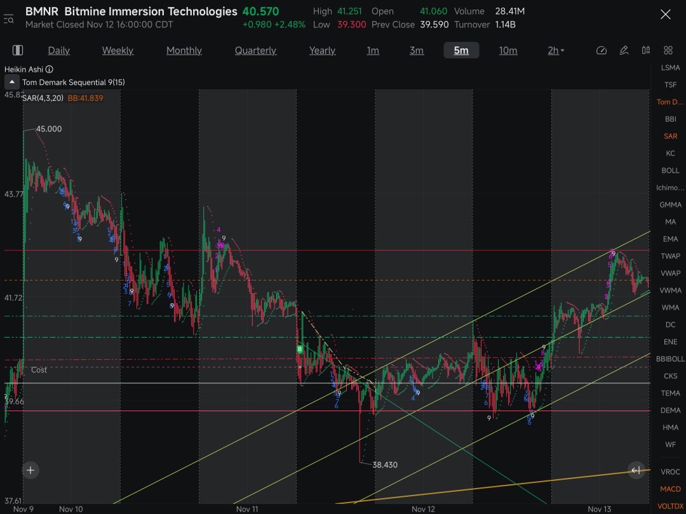
Task: Click the BMNR Bitmine Immersion Technologies title
Action: pyautogui.click(x=131, y=11)
